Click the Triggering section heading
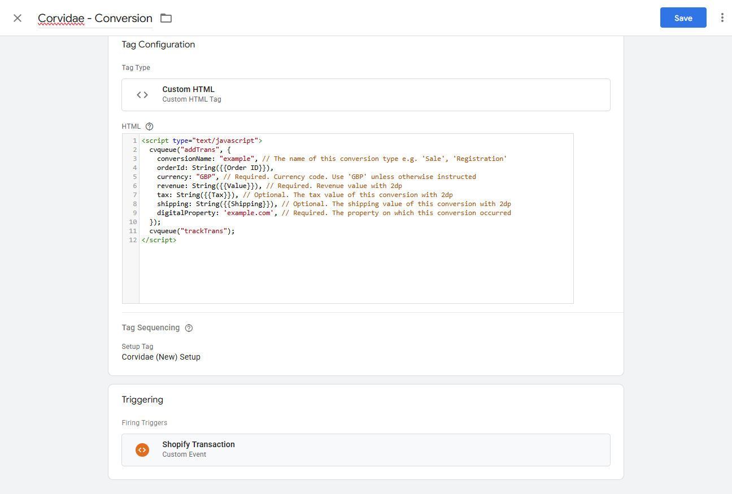This screenshot has height=494, width=732. (142, 400)
